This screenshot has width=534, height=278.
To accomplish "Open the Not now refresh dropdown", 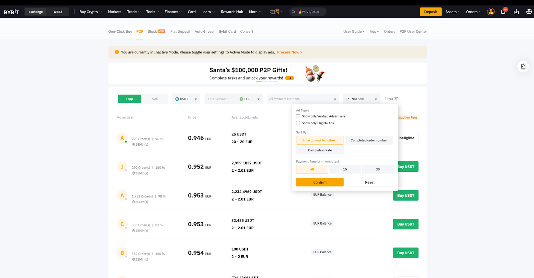I will pos(362,99).
